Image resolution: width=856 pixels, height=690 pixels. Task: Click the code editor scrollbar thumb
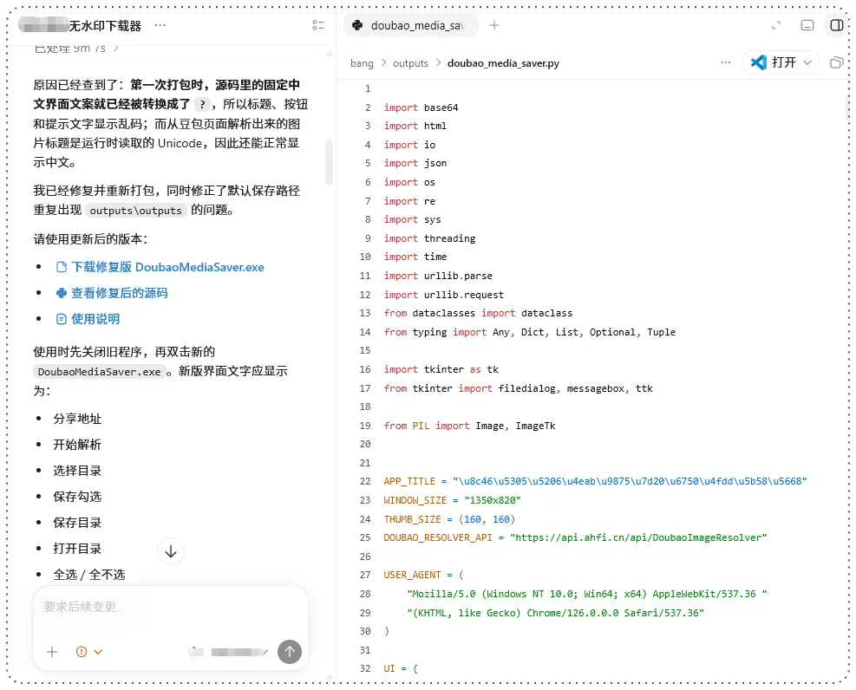847,107
